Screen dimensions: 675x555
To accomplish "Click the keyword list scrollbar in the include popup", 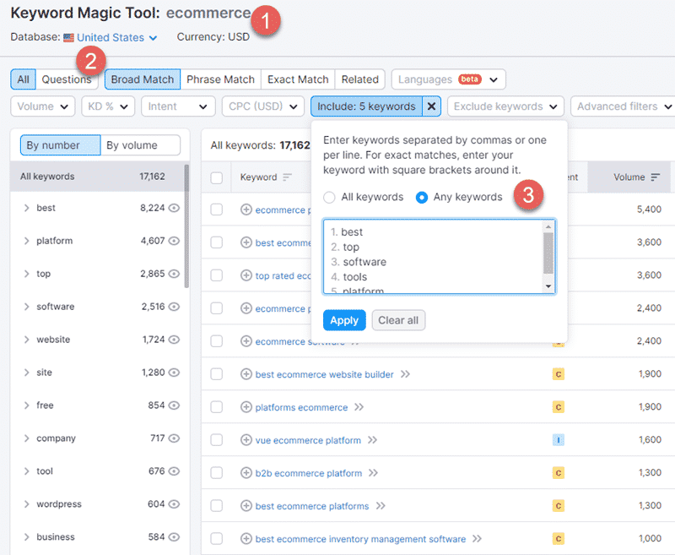I will pyautogui.click(x=548, y=253).
